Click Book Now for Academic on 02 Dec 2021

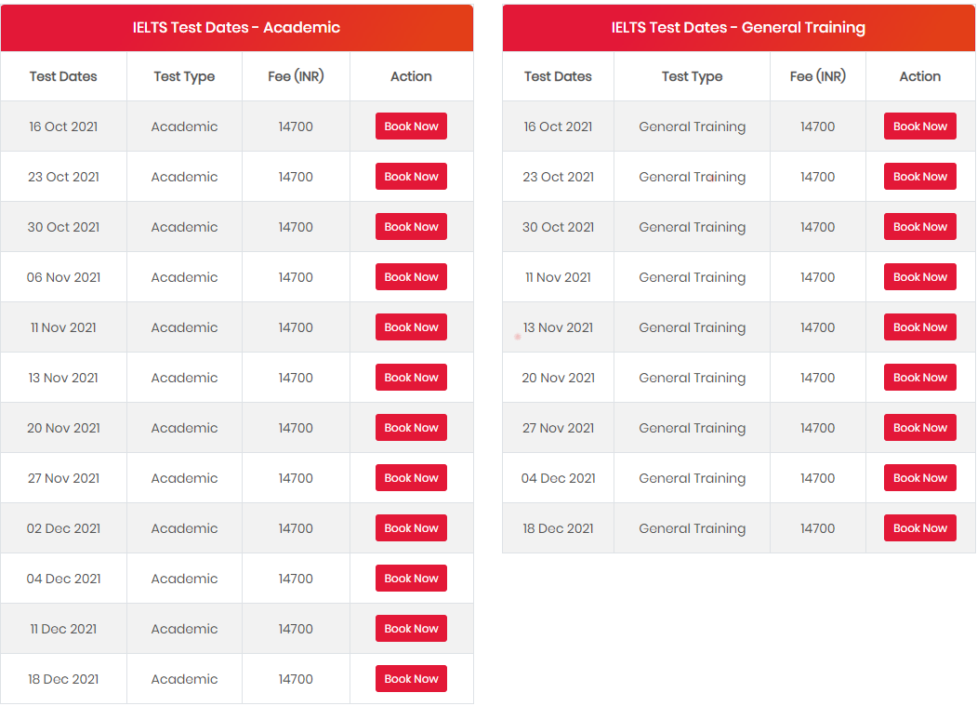coord(411,527)
